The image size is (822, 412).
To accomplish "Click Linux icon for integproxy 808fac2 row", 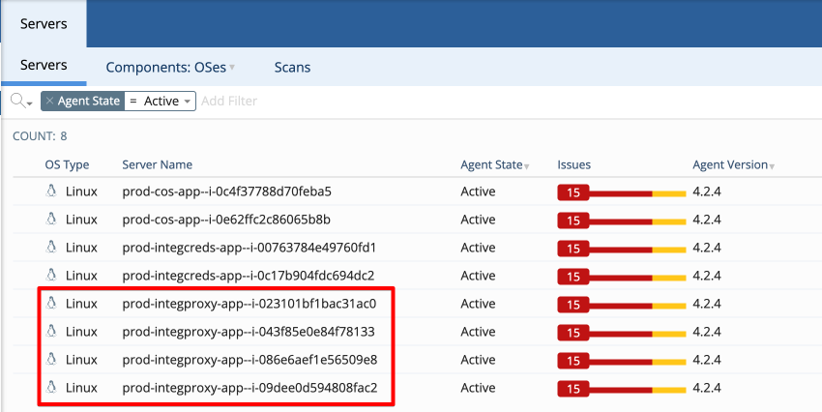I will click(x=51, y=387).
